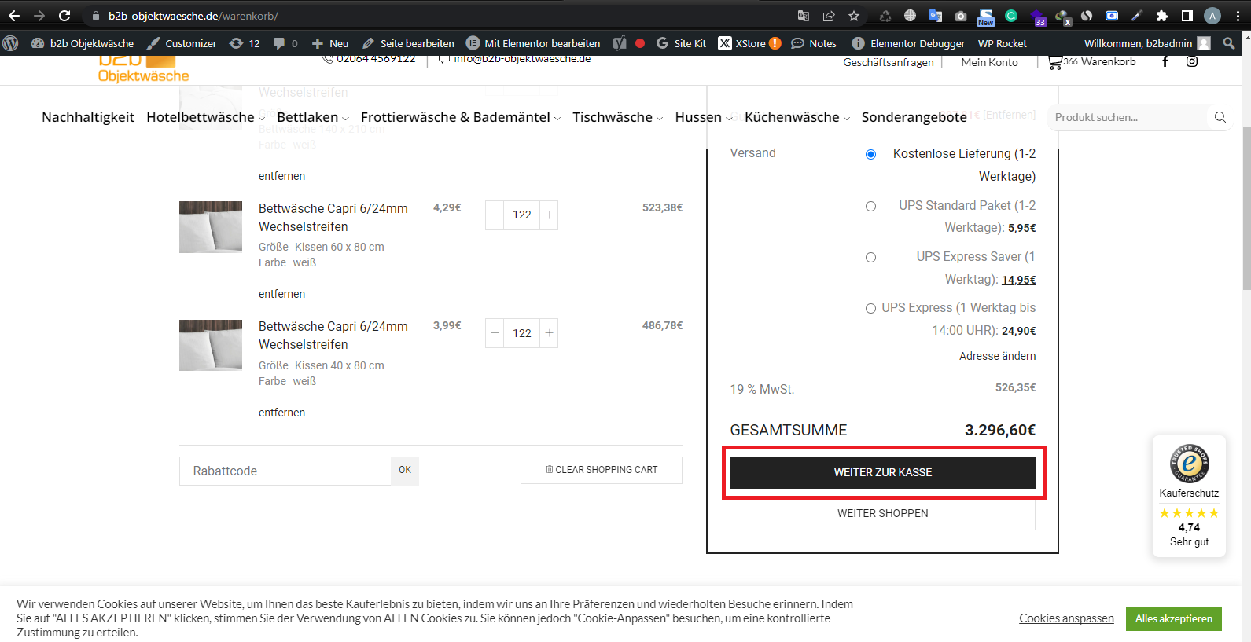1251x642 pixels.
Task: Open the comments bubble icon showing 0
Action: [x=285, y=43]
